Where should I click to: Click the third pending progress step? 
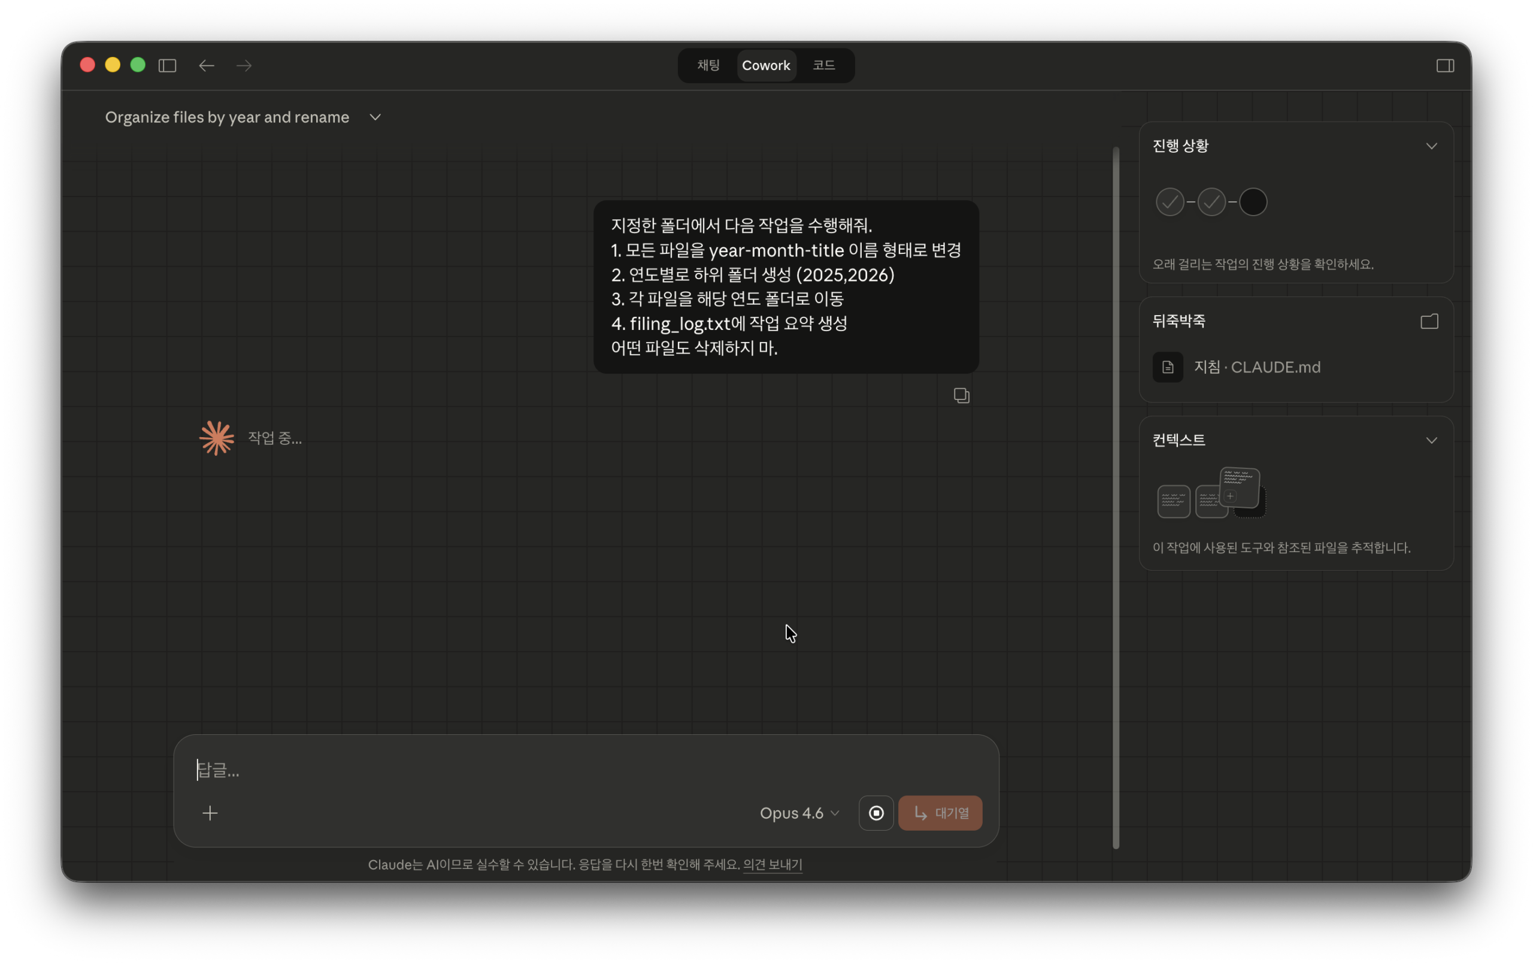pos(1252,202)
